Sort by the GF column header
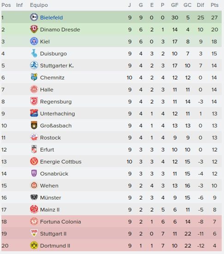The image size is (224, 254). (175, 5)
